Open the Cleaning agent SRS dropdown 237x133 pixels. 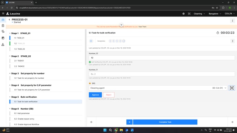coord(158,88)
